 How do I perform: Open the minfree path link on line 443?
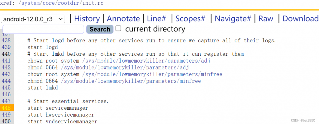pos(152,74)
